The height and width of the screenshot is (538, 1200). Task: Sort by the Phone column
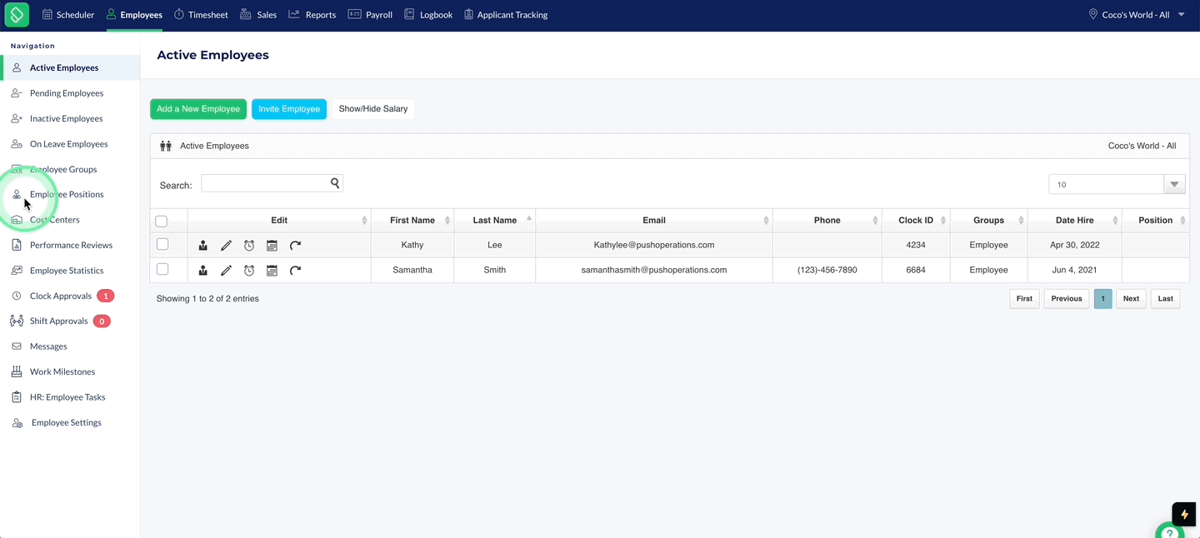click(827, 220)
